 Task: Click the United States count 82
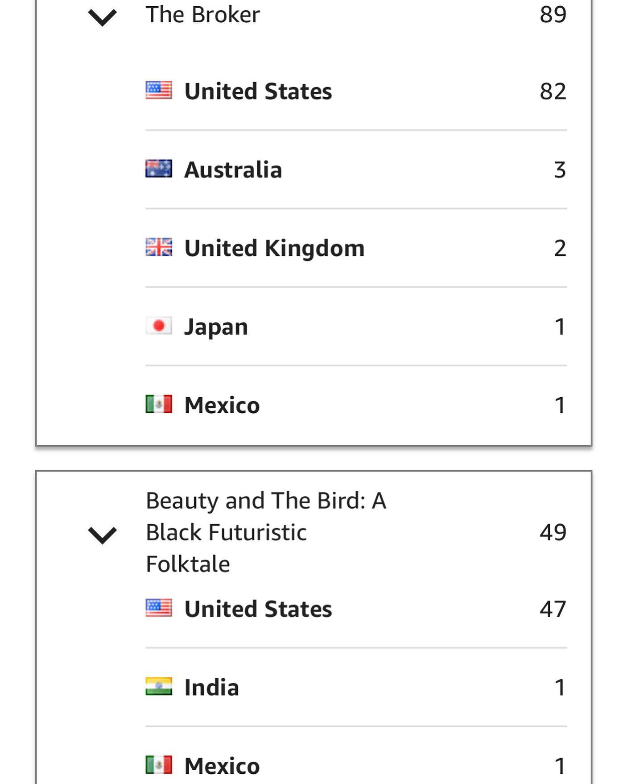553,91
